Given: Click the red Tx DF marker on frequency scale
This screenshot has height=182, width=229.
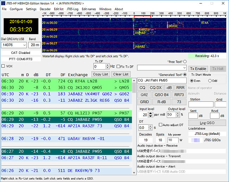Looking at the screenshot, I should 142,16.
